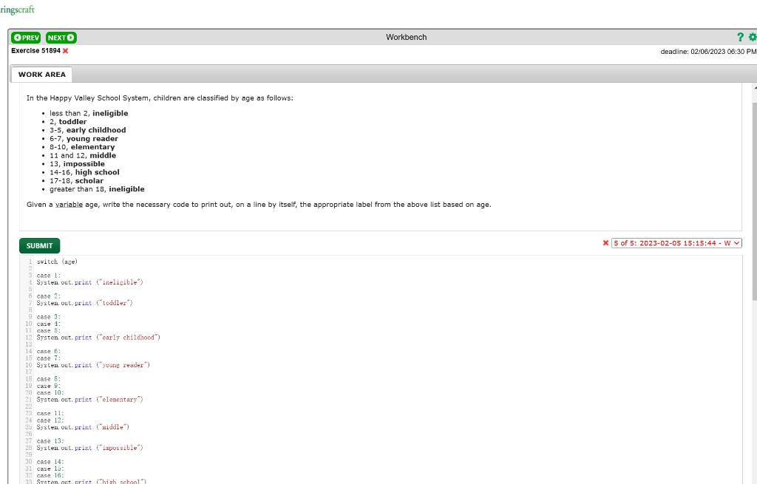Click the '13, impossible' list item
Viewport: 757px width, 484px height.
[77, 164]
